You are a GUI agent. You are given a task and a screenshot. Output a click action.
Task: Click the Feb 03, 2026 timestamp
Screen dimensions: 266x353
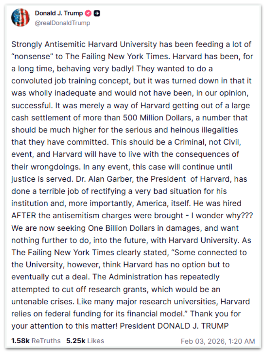pyautogui.click(x=218, y=341)
